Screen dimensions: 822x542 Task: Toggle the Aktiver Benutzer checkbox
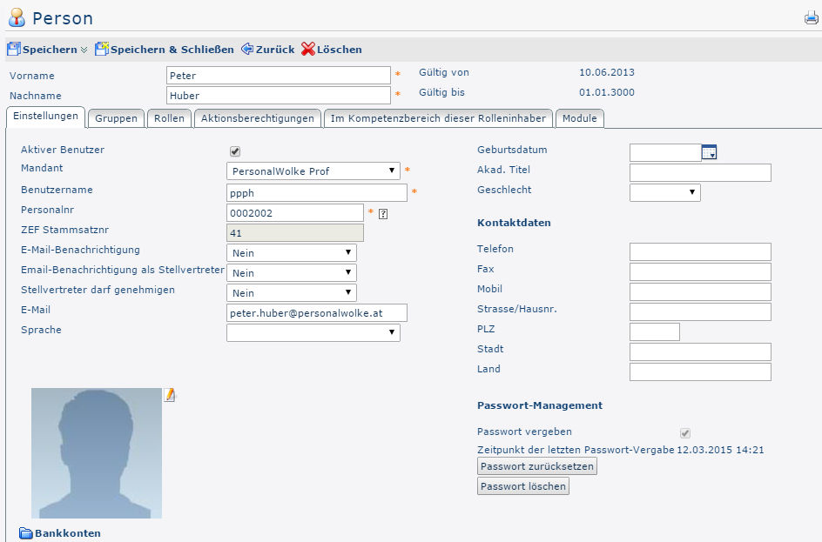tap(234, 151)
